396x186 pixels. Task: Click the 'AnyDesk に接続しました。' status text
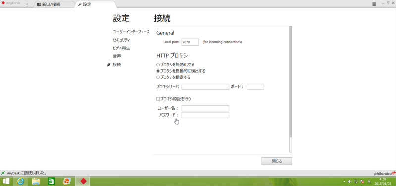[x=27, y=173]
